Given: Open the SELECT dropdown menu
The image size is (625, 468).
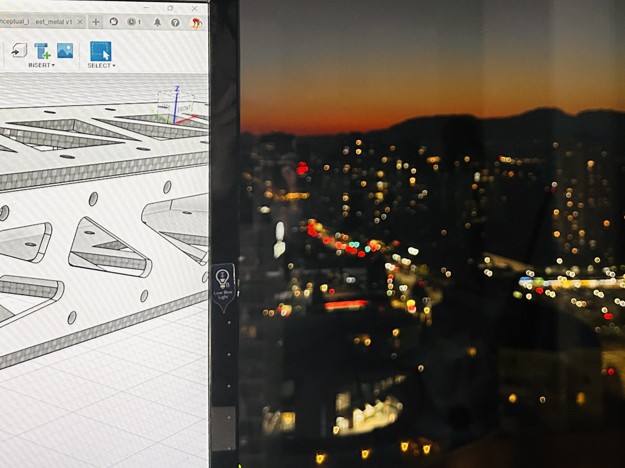Looking at the screenshot, I should pyautogui.click(x=101, y=66).
